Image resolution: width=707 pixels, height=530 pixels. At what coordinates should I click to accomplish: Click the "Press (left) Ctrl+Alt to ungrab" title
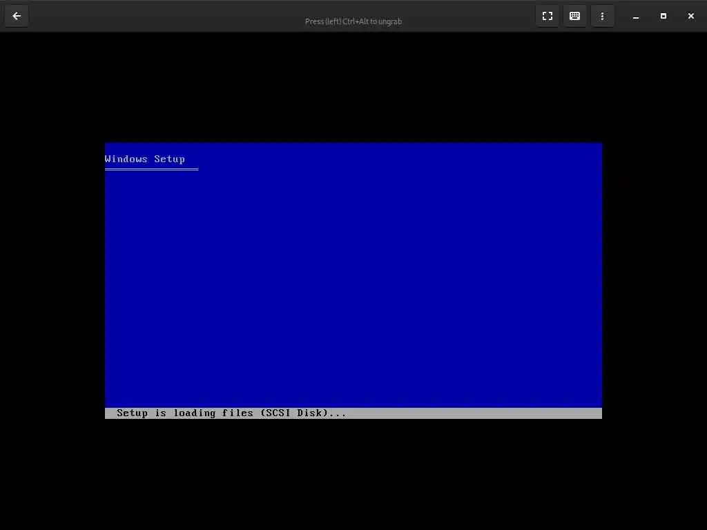click(353, 21)
